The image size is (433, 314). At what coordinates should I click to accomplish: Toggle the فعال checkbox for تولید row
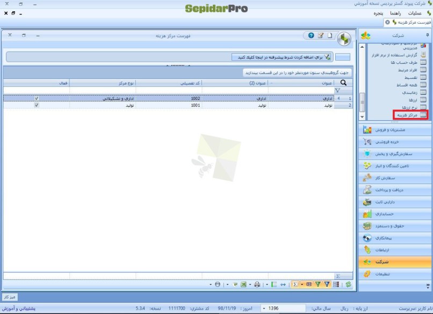point(37,106)
